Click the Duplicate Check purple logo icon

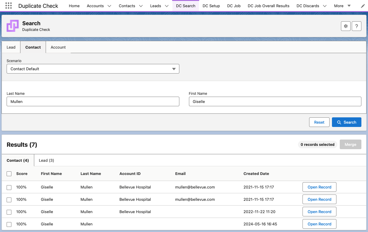click(13, 26)
